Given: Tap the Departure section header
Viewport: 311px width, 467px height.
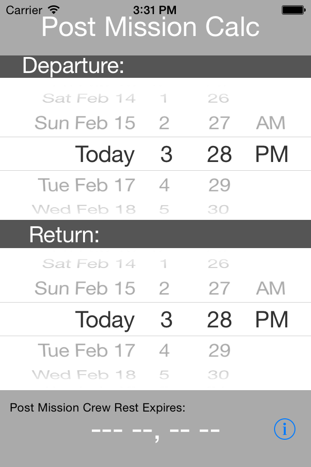Looking at the screenshot, I should pyautogui.click(x=73, y=66).
